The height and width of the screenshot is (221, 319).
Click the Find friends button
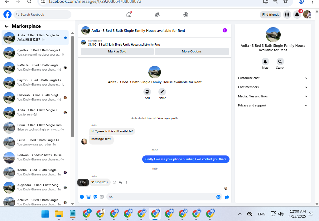coord(270,14)
